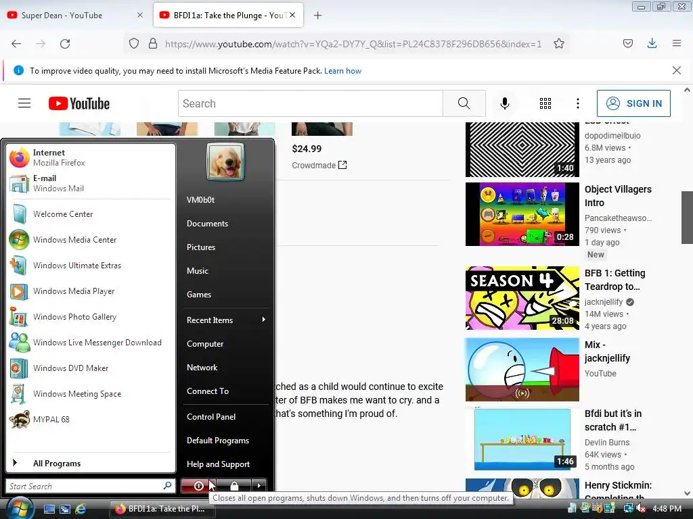Image resolution: width=693 pixels, height=519 pixels.
Task: Click the lock button in Start menu
Action: point(234,486)
